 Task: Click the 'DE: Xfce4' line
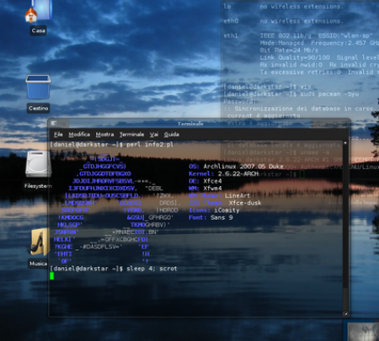[x=206, y=181]
